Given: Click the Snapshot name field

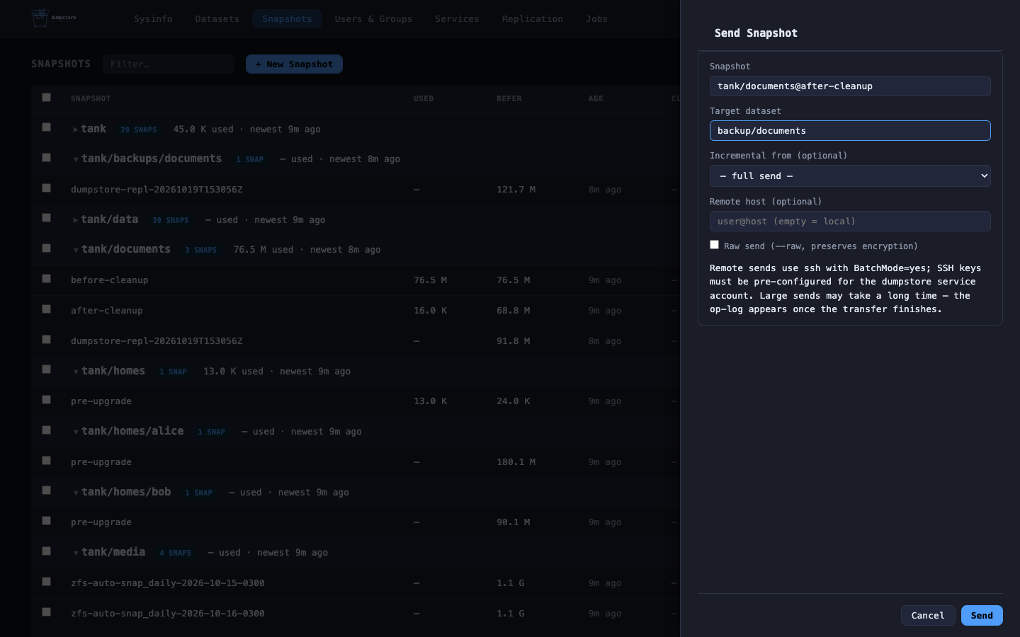Looking at the screenshot, I should 850,86.
